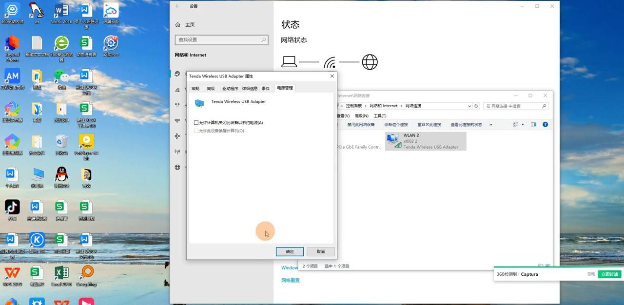The image size is (624, 305).
Task: Click the Help icon in Network Connections toolbar
Action: pos(545,124)
